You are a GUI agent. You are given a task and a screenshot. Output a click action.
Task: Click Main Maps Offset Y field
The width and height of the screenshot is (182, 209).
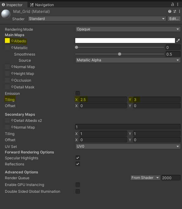pyautogui.click(x=157, y=106)
